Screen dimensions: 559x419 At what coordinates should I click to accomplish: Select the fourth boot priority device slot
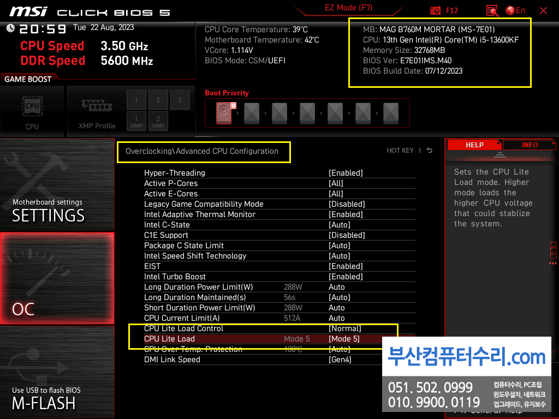[307, 113]
